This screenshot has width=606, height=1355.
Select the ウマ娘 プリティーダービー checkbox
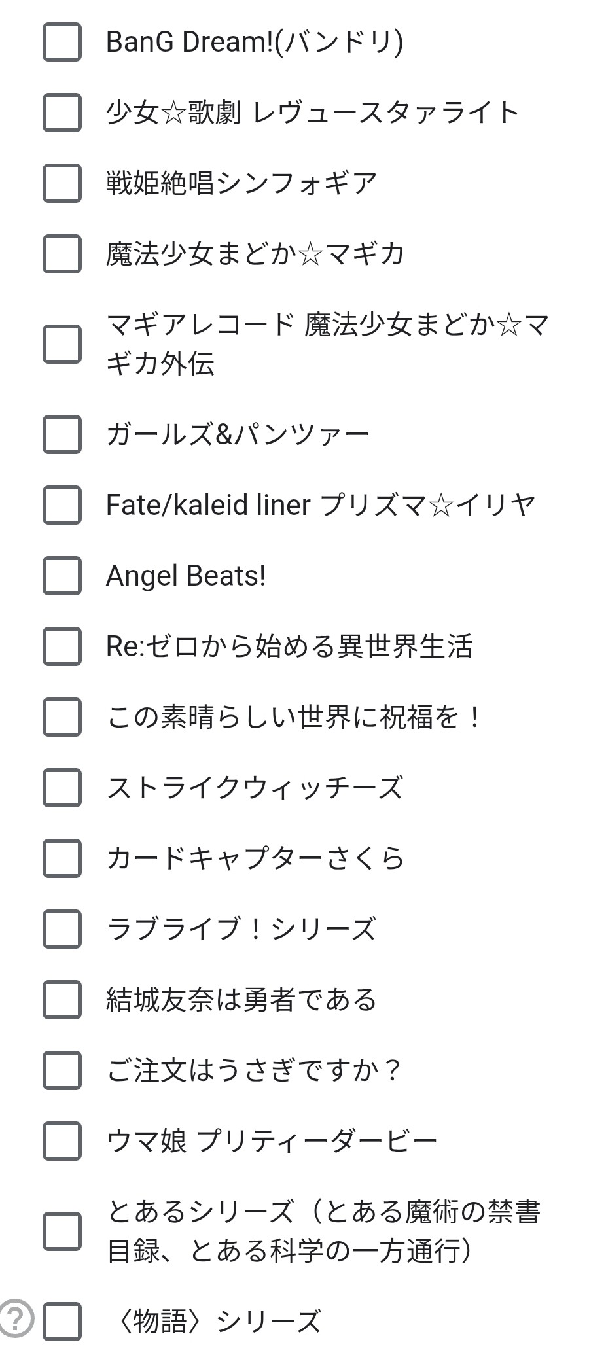62,1141
